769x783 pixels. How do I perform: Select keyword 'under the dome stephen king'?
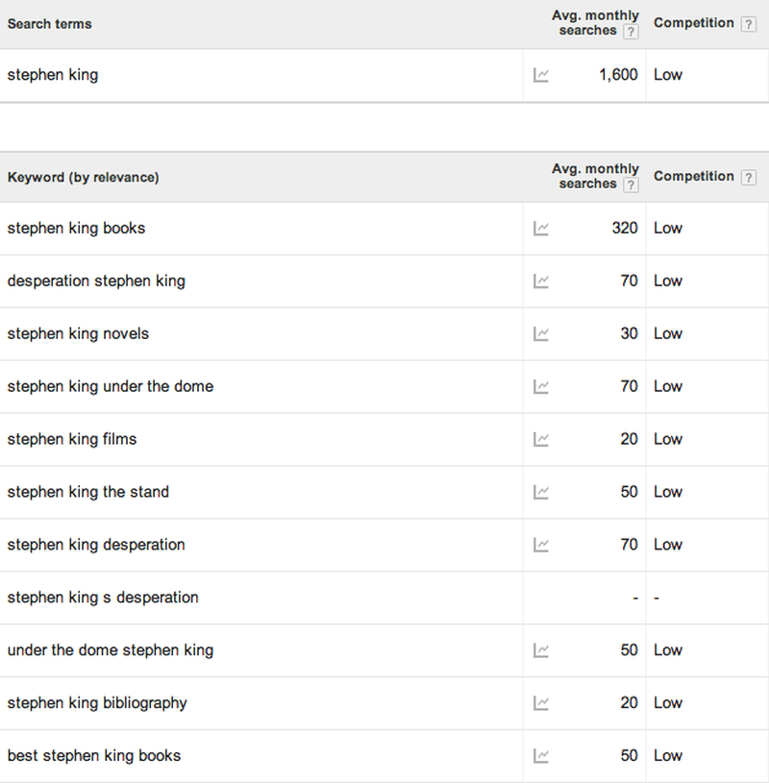coord(110,650)
